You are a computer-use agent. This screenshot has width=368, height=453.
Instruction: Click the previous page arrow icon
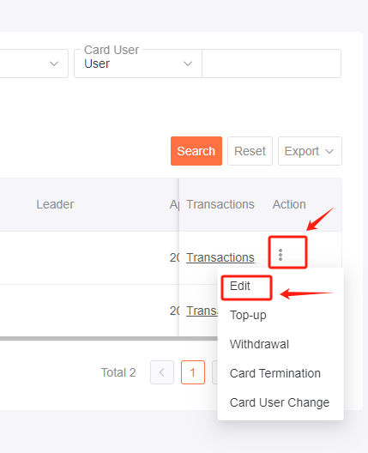(x=162, y=372)
